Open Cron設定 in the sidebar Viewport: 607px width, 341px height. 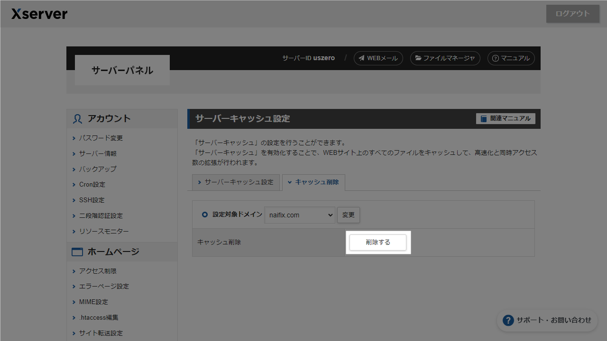pyautogui.click(x=92, y=185)
